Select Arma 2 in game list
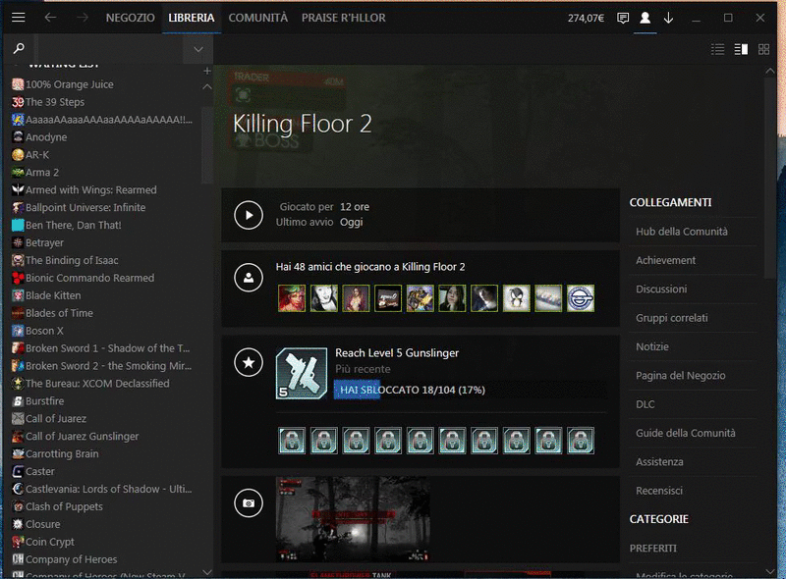This screenshot has height=579, width=786. [42, 173]
